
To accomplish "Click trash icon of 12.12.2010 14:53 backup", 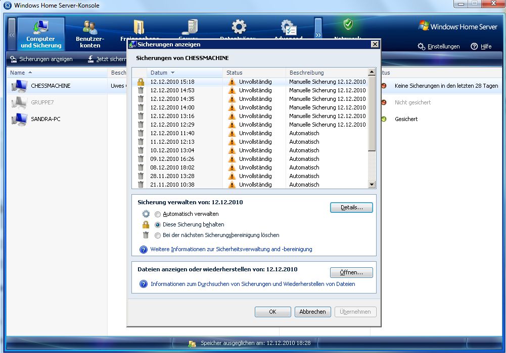I will click(x=141, y=90).
